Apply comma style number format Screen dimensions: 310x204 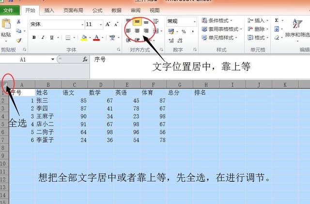coord(192,31)
